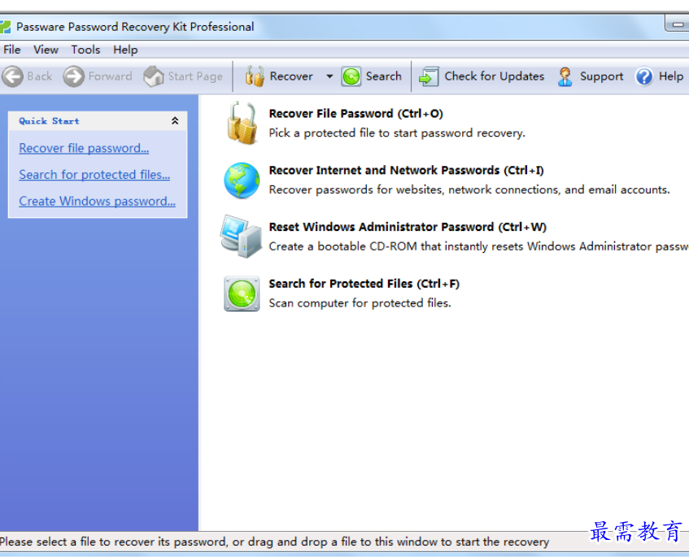The height and width of the screenshot is (557, 689).
Task: Minimize the Passware window
Action: 677,24
